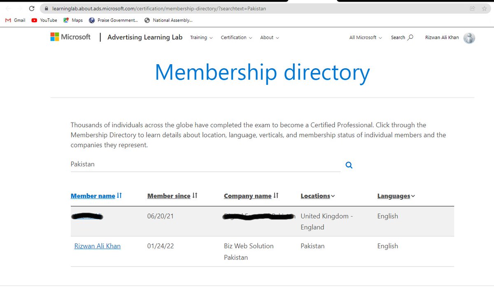Expand the Languages filter dropdown

click(396, 196)
